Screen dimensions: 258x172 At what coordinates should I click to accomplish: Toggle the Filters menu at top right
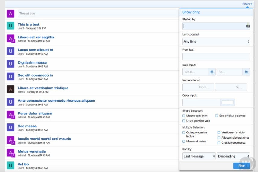coord(247,4)
